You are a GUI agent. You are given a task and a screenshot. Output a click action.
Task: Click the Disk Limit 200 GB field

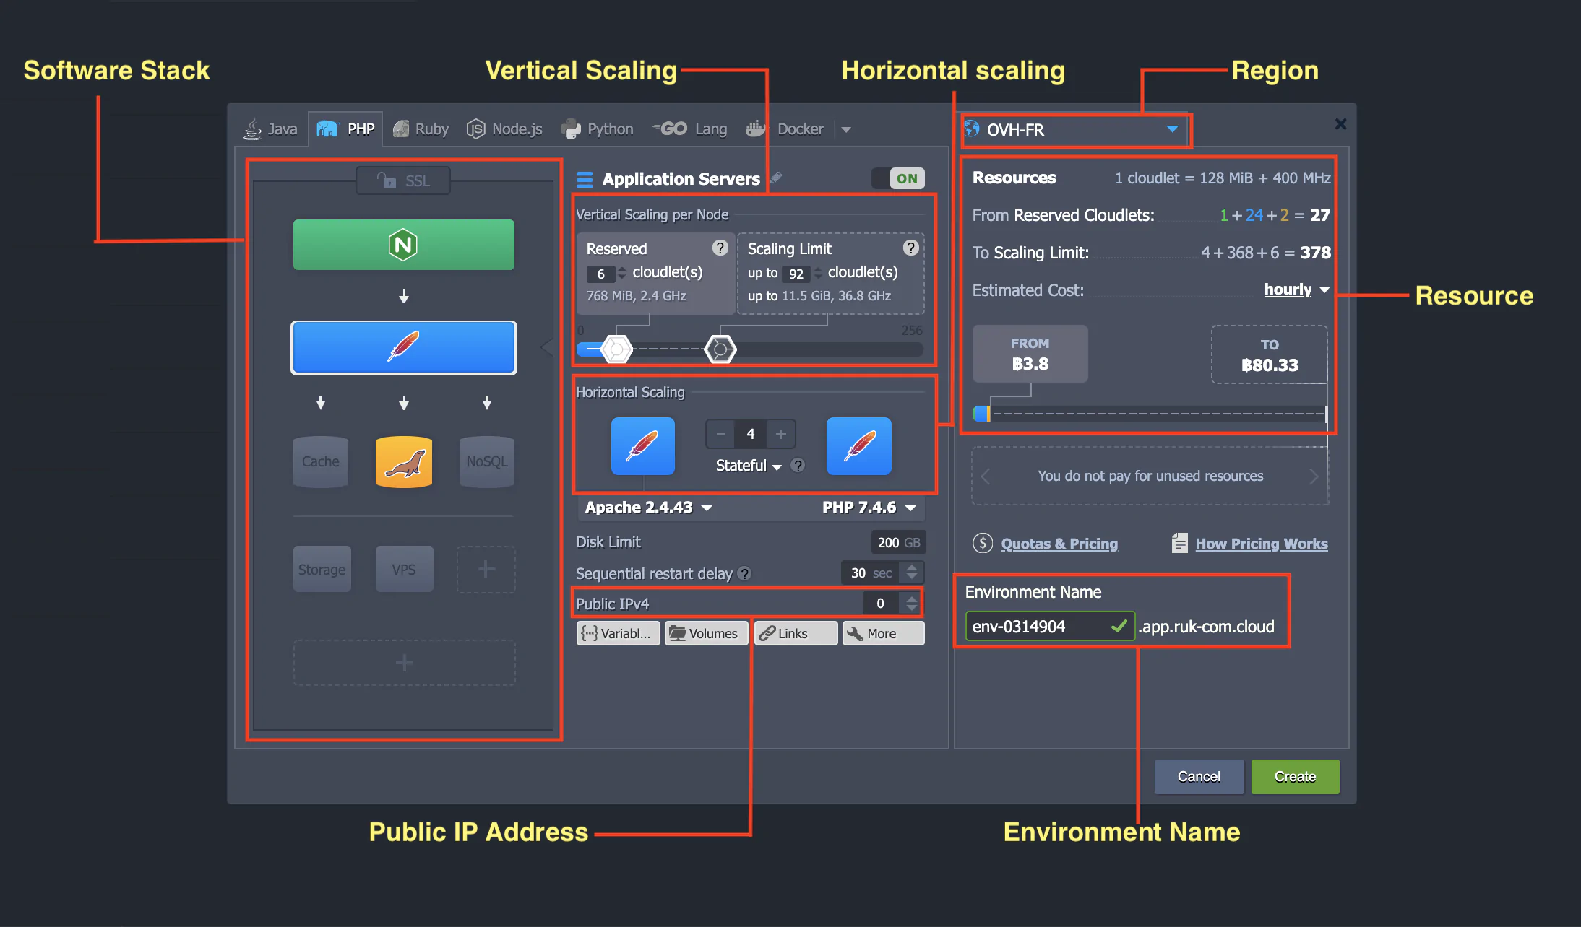point(898,542)
